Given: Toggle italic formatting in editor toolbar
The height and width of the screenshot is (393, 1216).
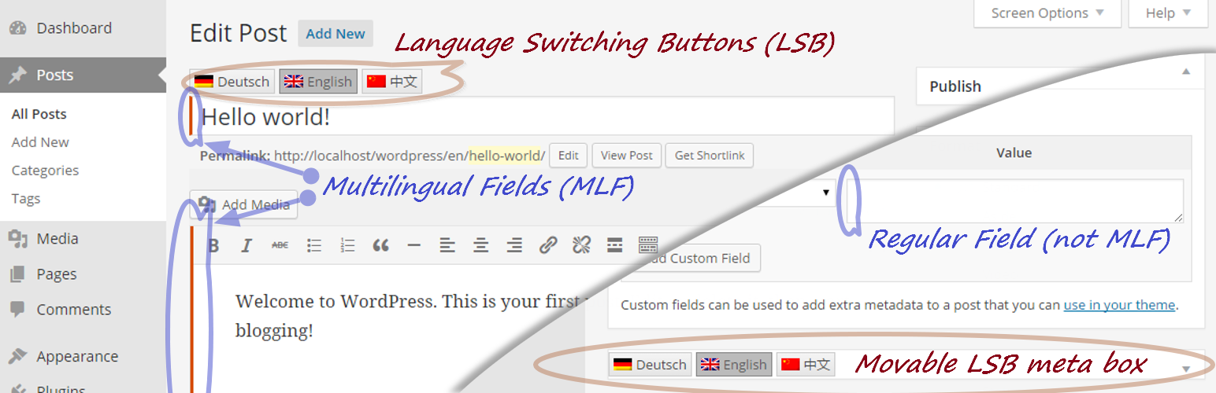Looking at the screenshot, I should click(246, 246).
